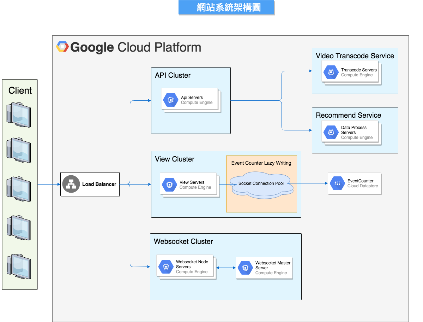Select the topmost client computer monitor

[19, 113]
